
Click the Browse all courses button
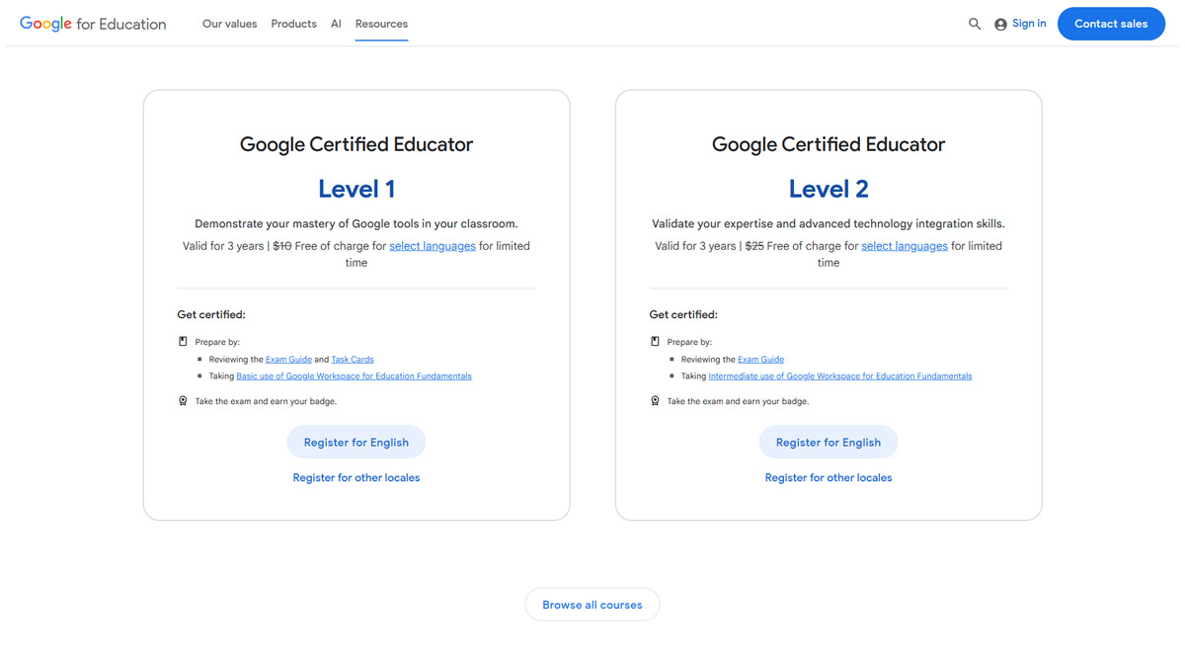coord(592,604)
